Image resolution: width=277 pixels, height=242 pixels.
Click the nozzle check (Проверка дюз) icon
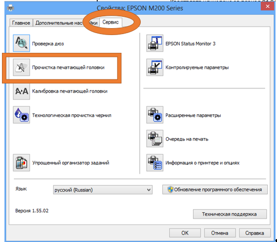click(x=21, y=43)
